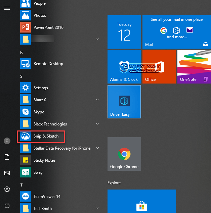This screenshot has height=213, width=211.
Task: Expand Stellar Data Recovery for iPhone folder
Action: (97, 148)
